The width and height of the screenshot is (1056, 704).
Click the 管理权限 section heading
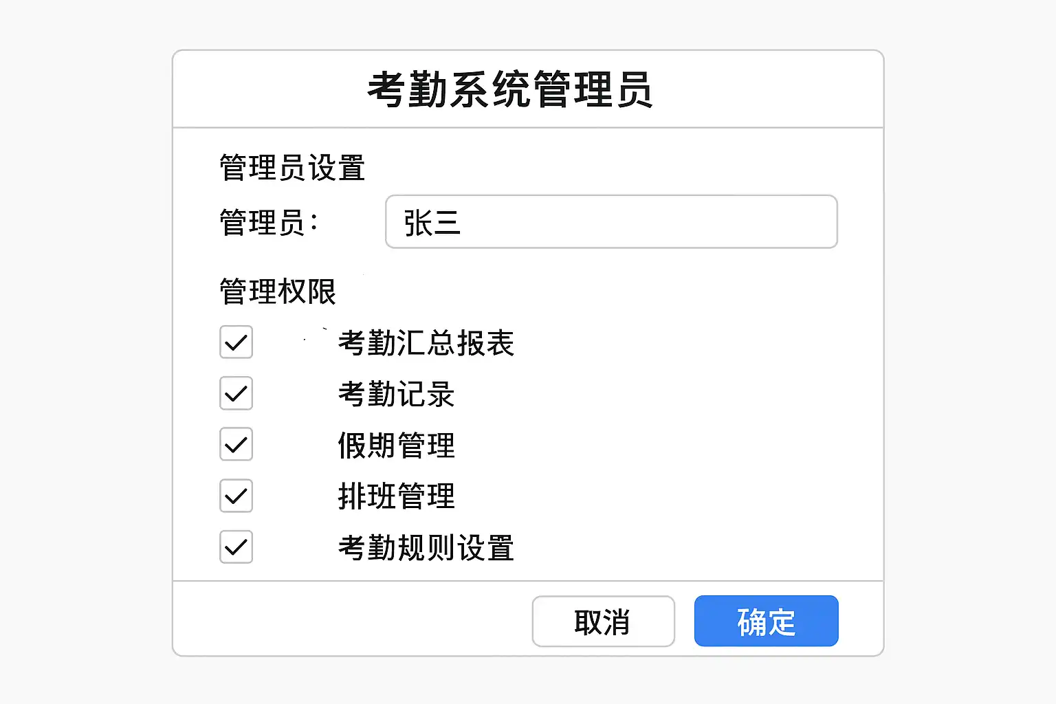coord(277,291)
